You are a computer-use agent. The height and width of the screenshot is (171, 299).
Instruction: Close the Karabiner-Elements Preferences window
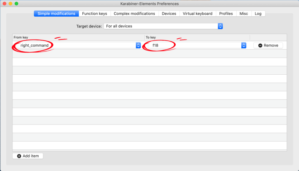[x=5, y=3]
